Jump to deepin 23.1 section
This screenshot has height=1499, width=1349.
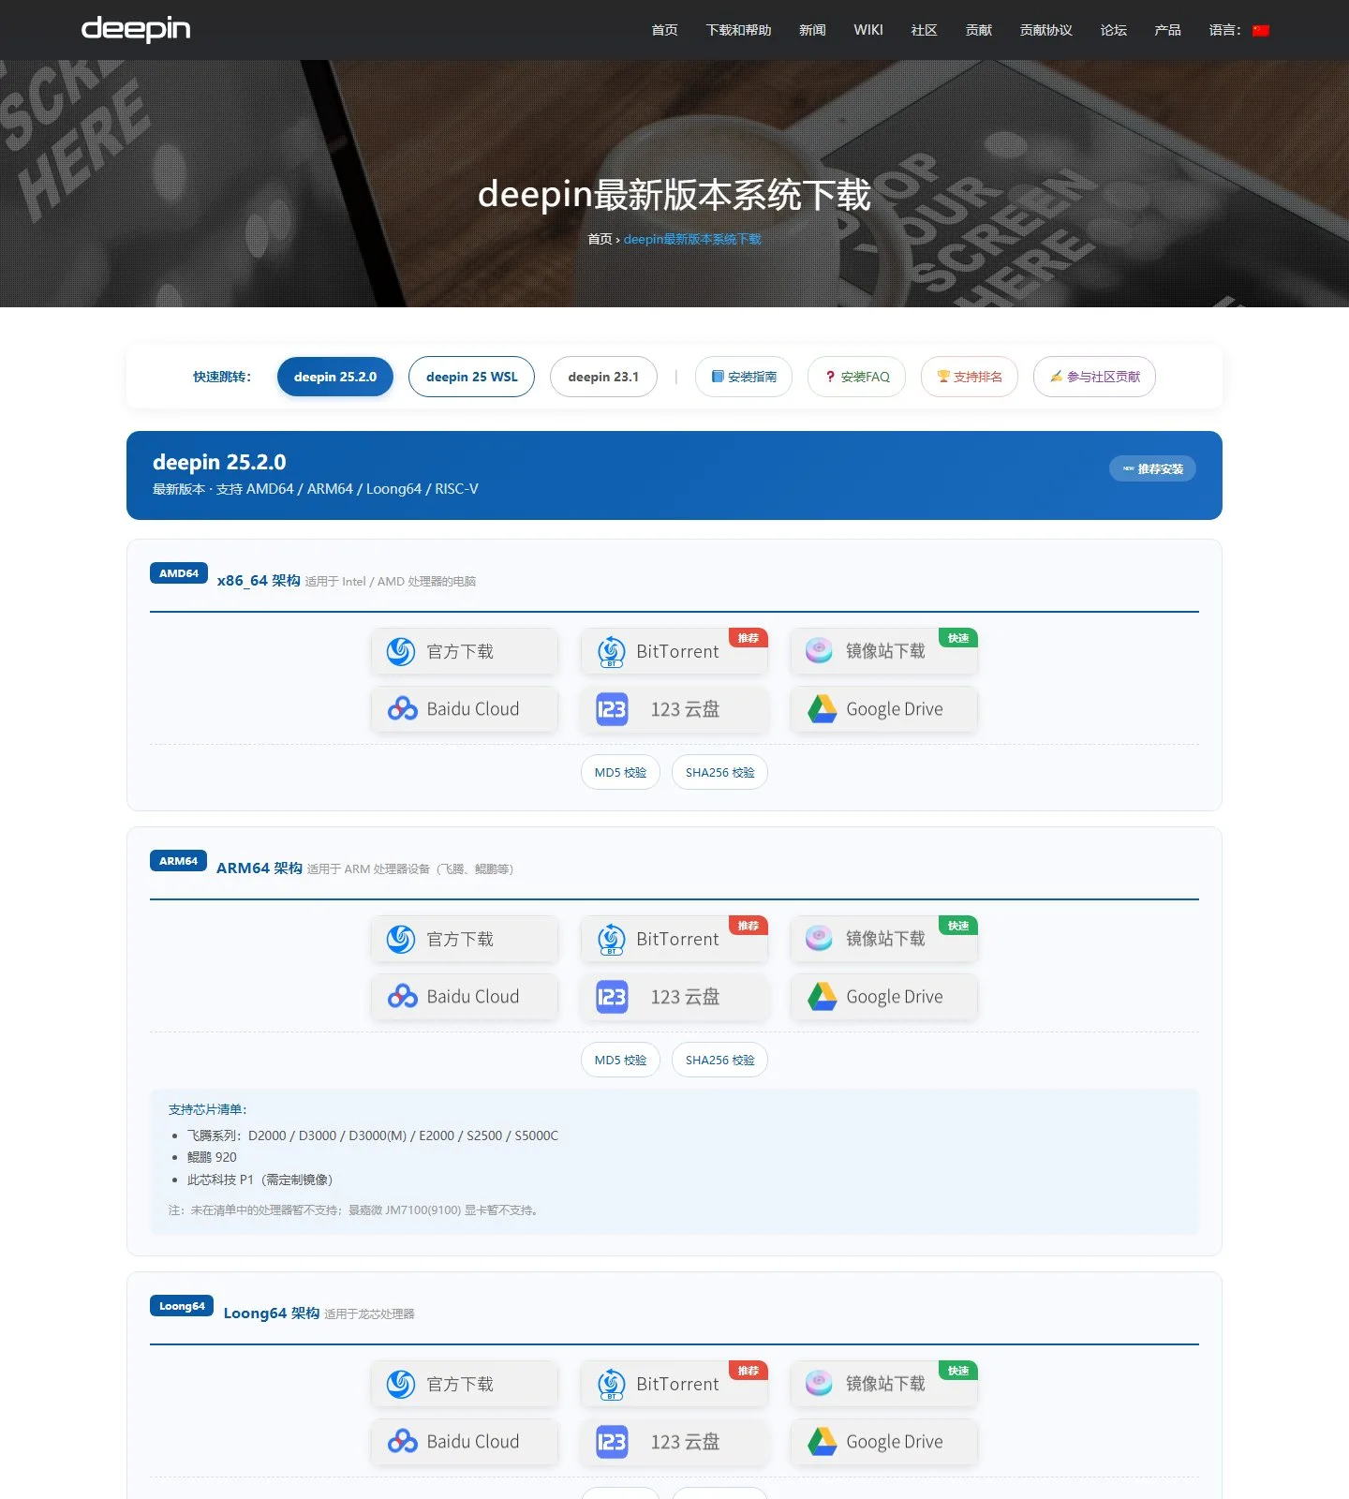click(603, 377)
